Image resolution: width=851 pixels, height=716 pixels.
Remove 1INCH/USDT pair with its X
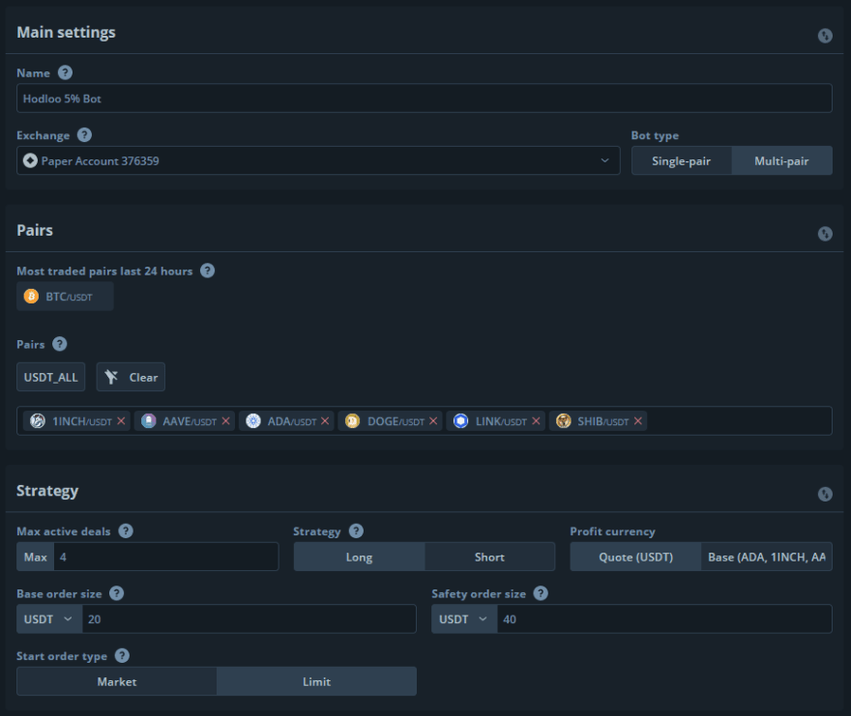point(121,421)
